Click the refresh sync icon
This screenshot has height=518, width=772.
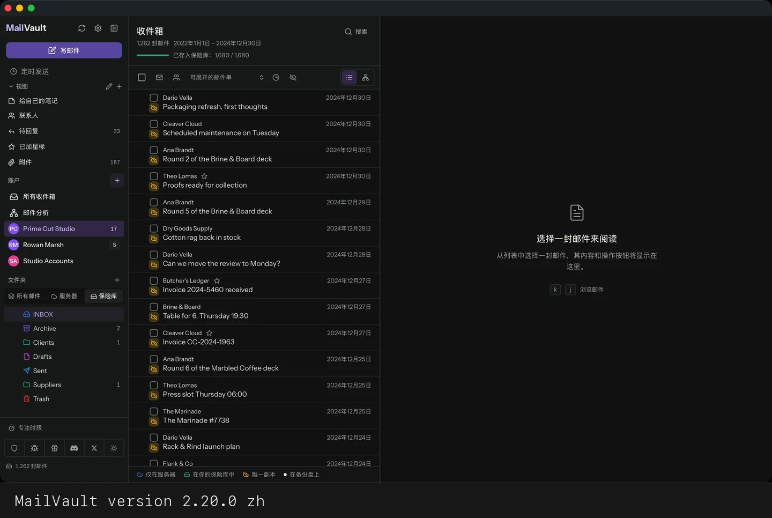pyautogui.click(x=82, y=28)
